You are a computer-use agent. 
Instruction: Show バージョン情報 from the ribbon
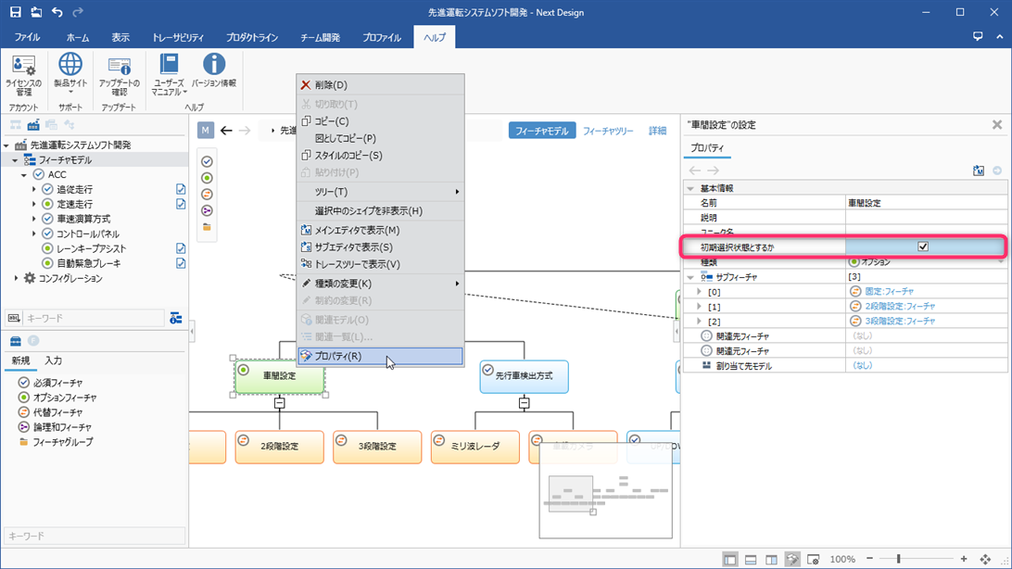pos(214,73)
